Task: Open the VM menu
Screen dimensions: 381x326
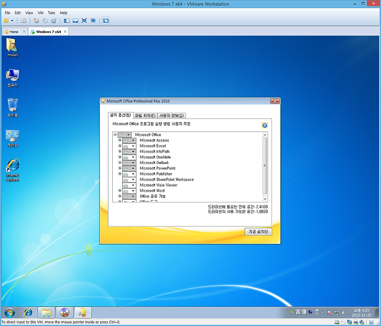Action: click(x=40, y=13)
